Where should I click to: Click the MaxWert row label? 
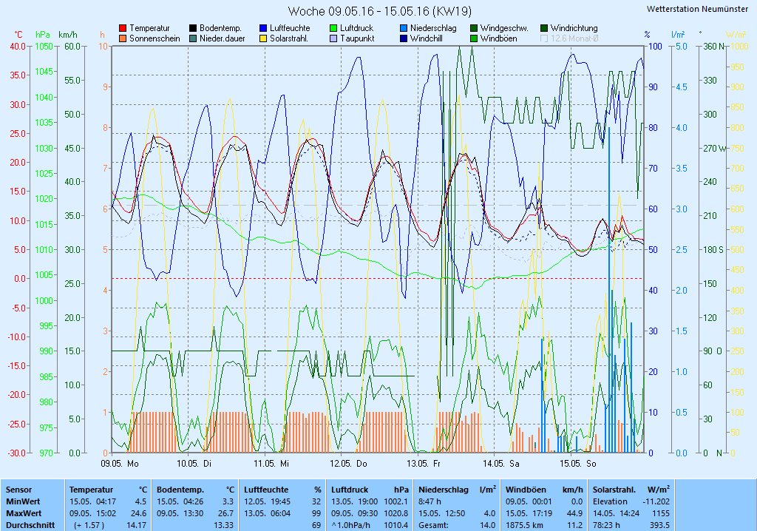24,513
